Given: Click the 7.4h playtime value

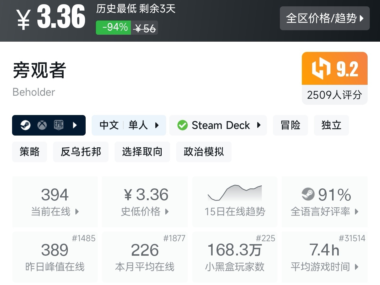Looking at the screenshot, I should pos(325,250).
